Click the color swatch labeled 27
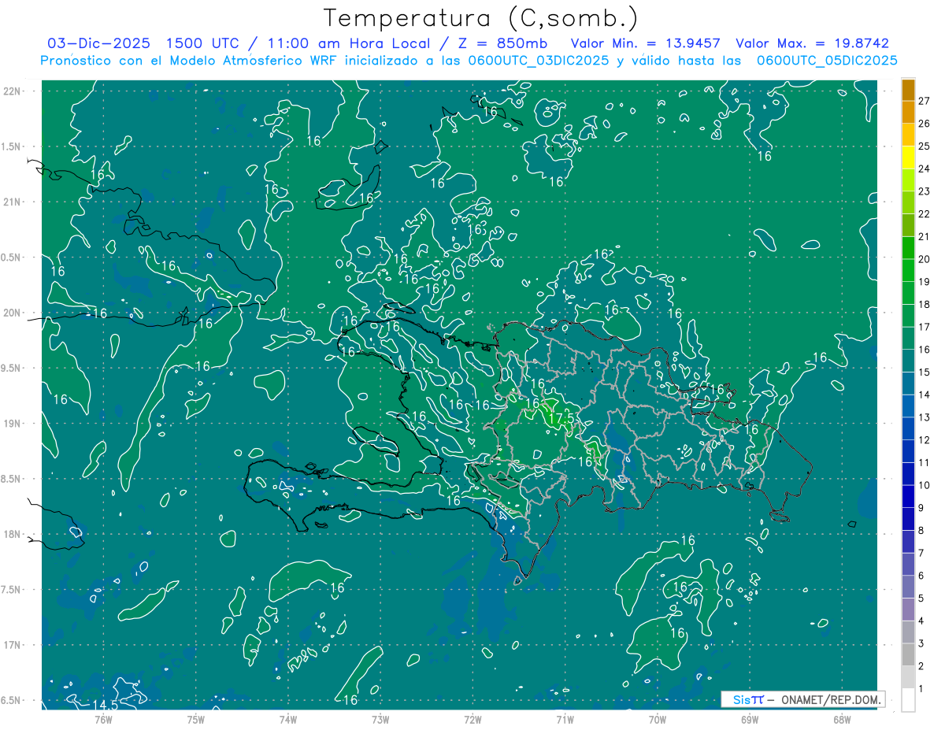 pos(908,91)
